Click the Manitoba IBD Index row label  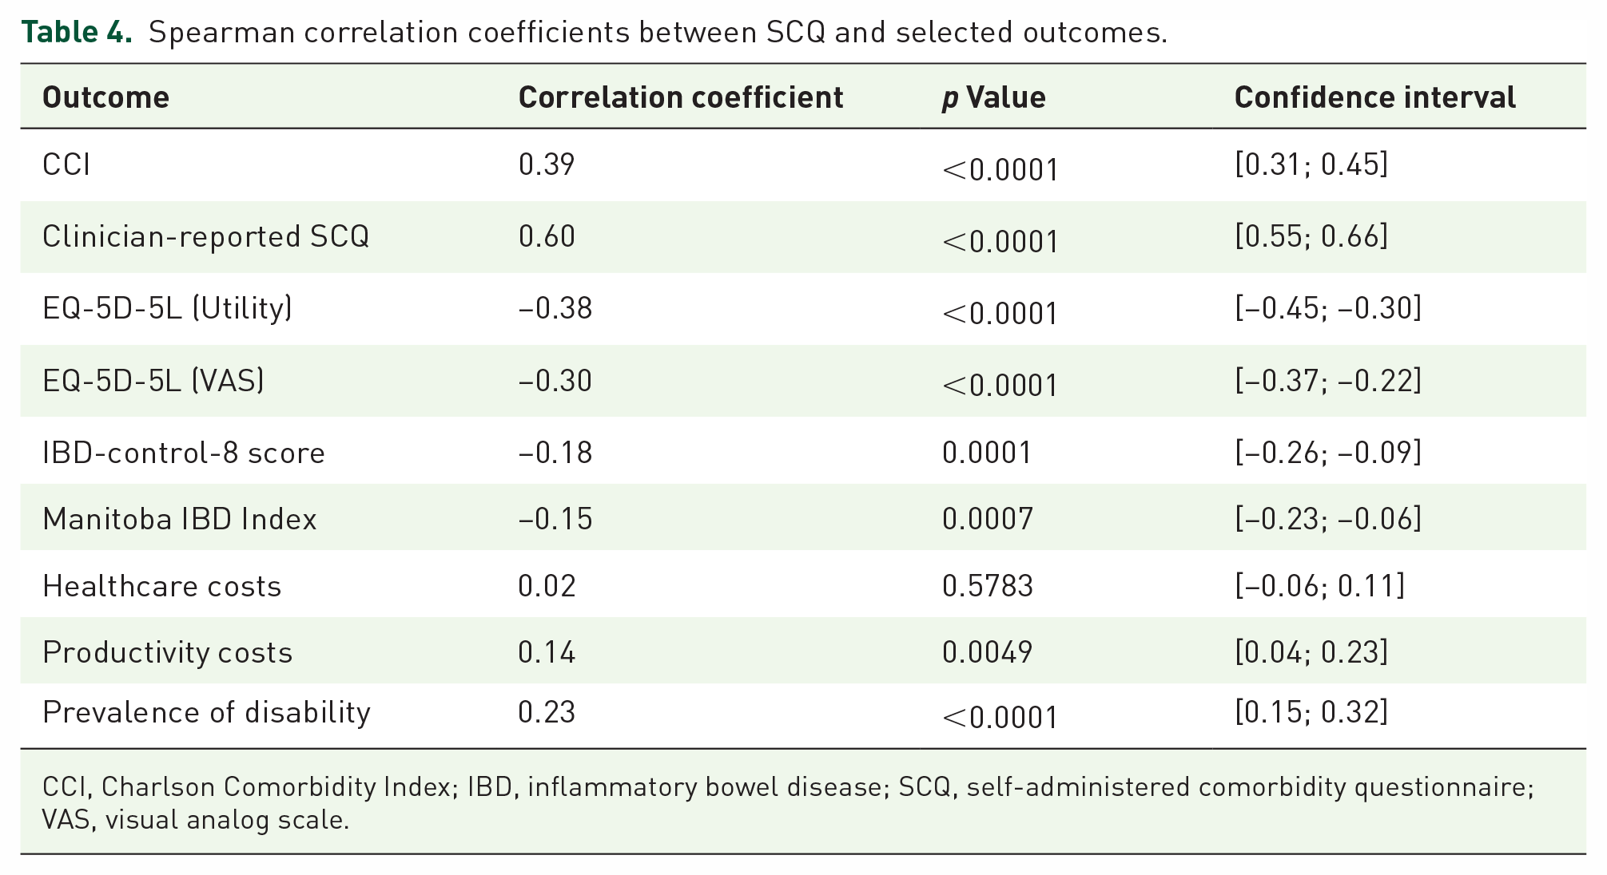click(x=180, y=519)
